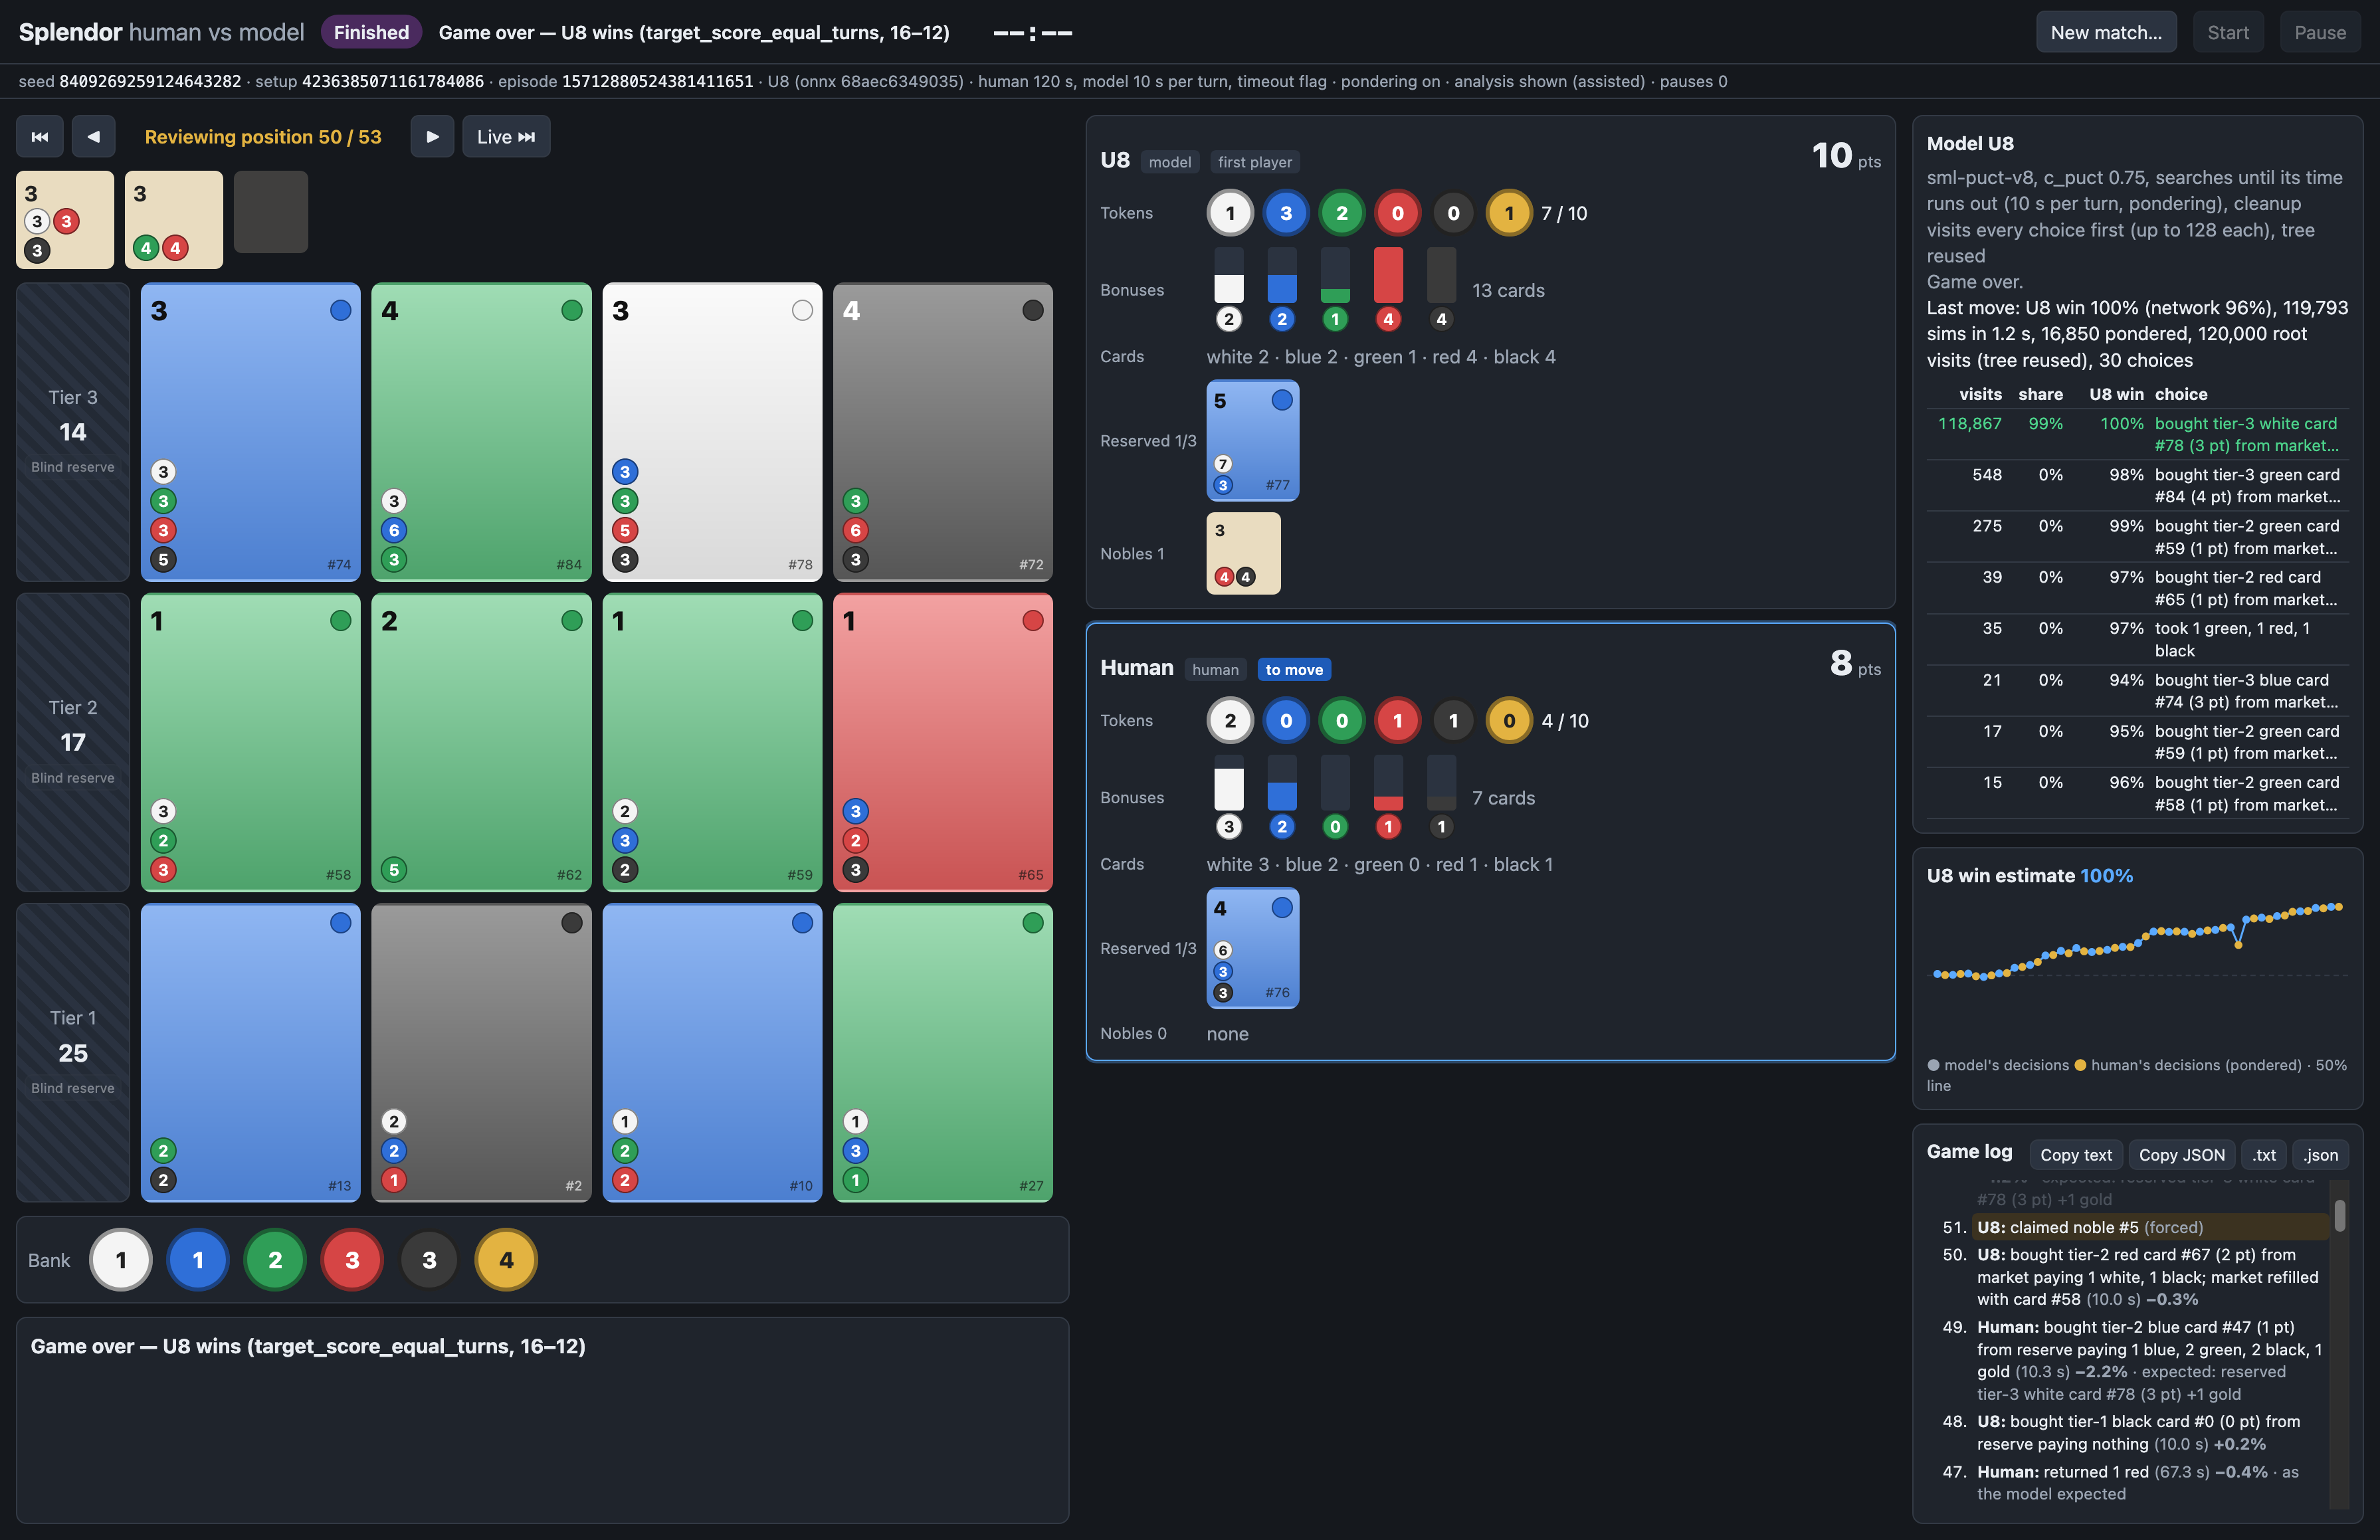The height and width of the screenshot is (1540, 2380).
Task: Step forward one position in review
Action: [432, 137]
